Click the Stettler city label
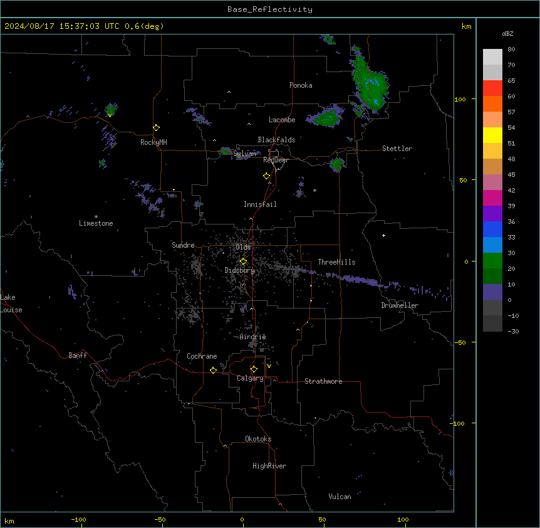Image resolution: width=540 pixels, height=528 pixels. point(397,149)
